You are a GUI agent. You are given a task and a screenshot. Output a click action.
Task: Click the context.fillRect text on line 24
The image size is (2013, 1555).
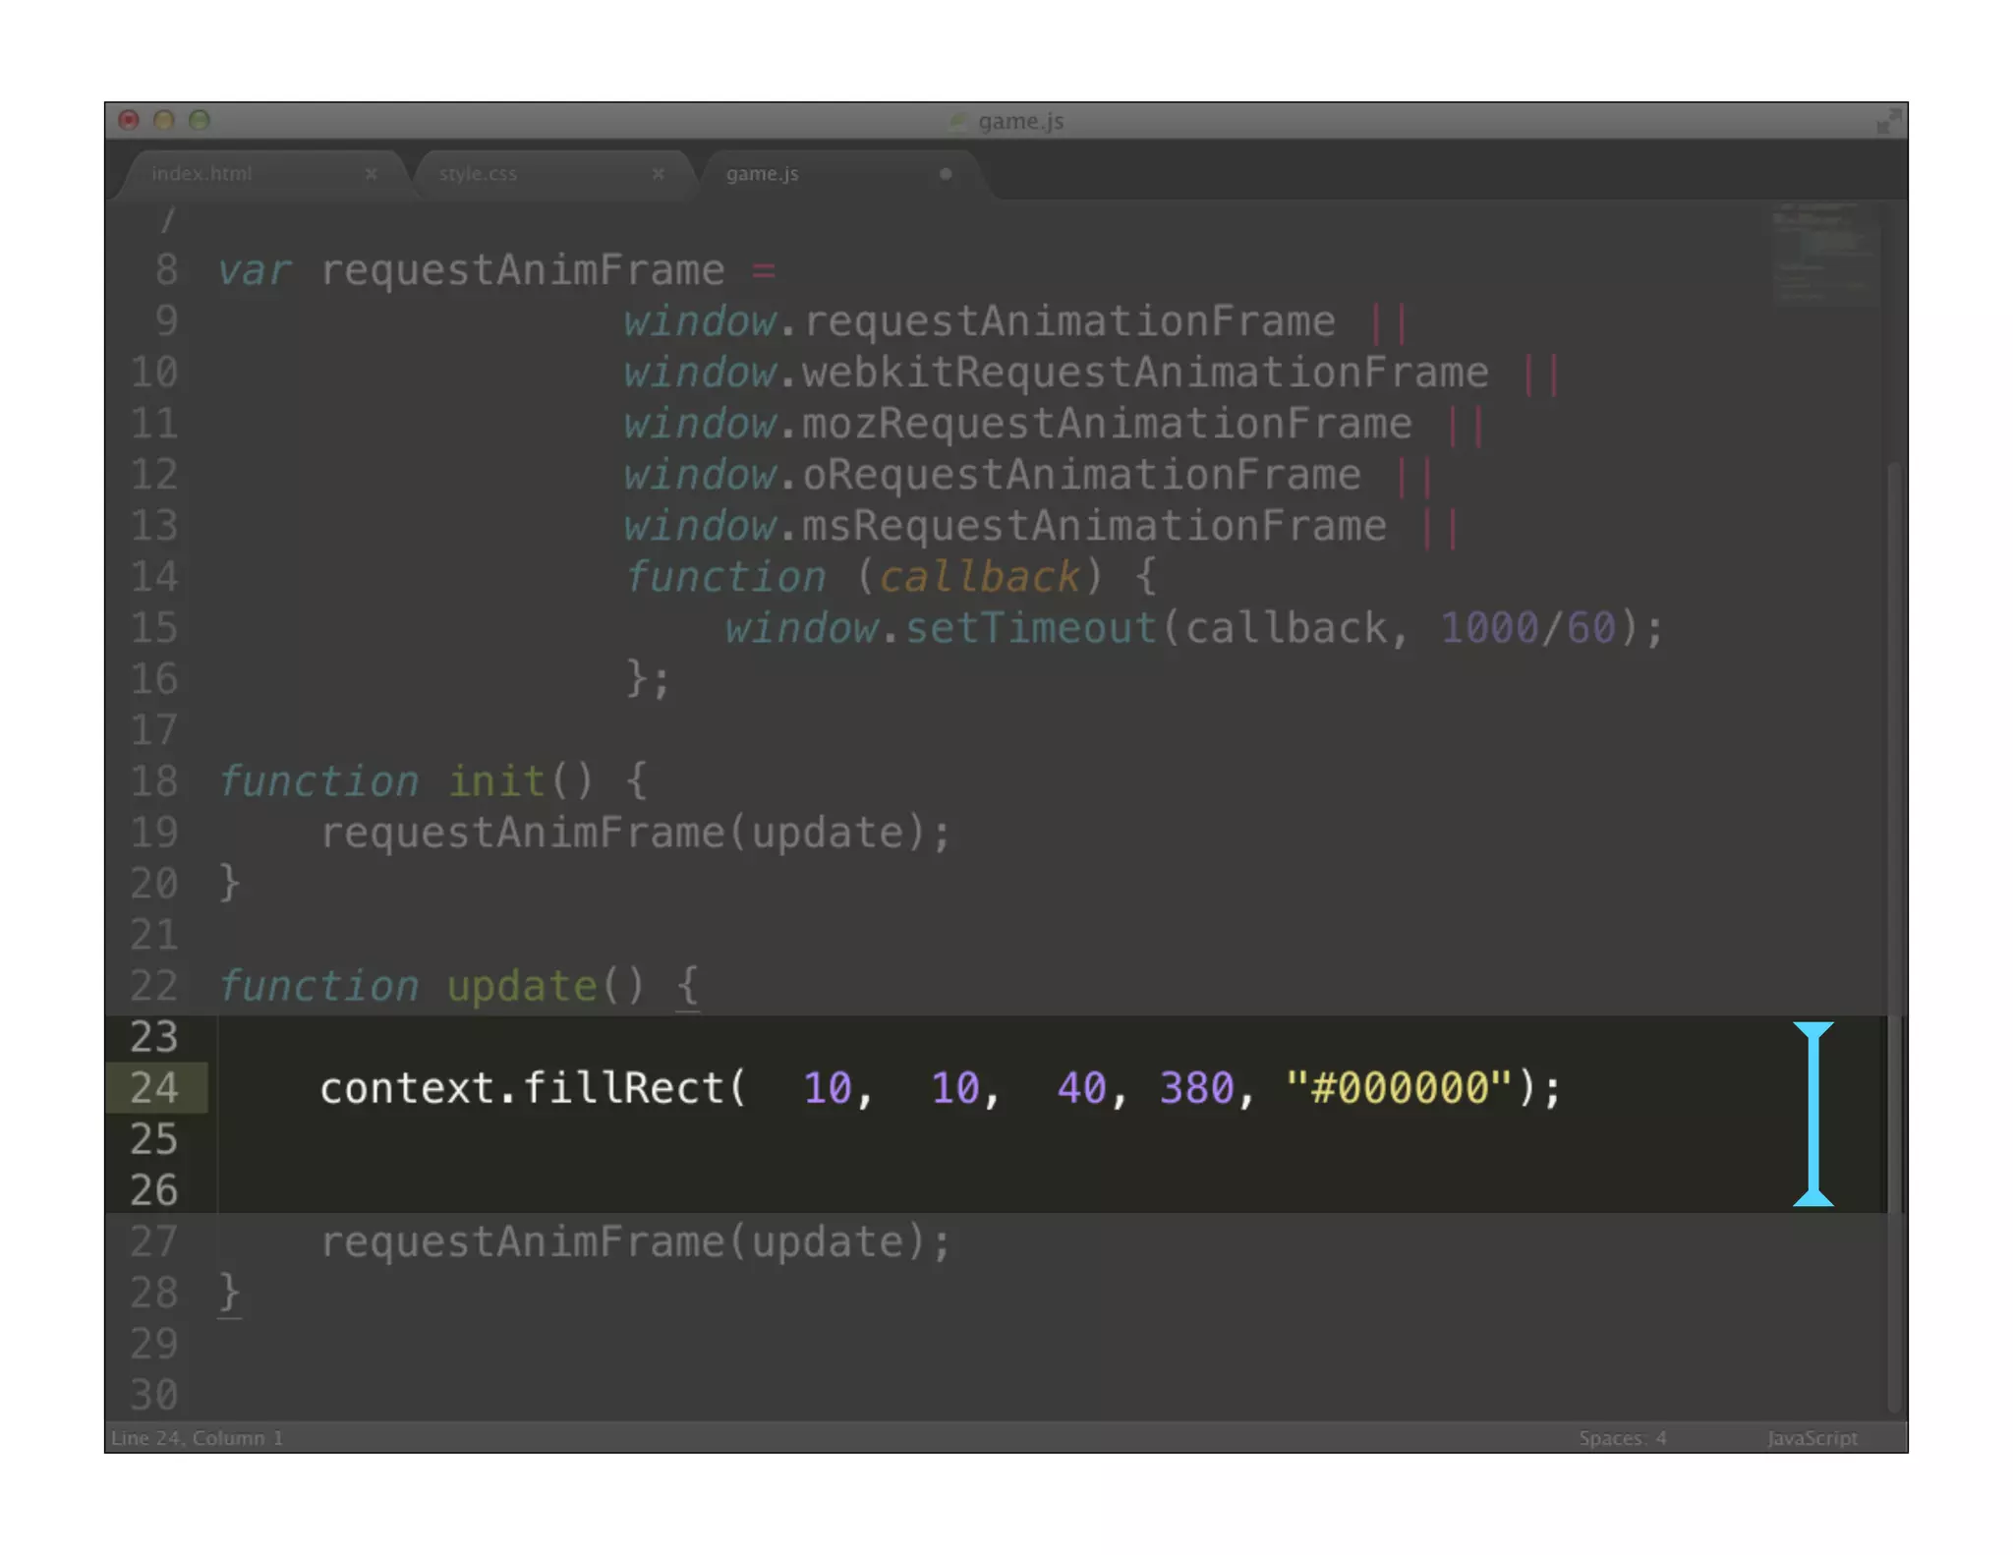coord(521,1088)
